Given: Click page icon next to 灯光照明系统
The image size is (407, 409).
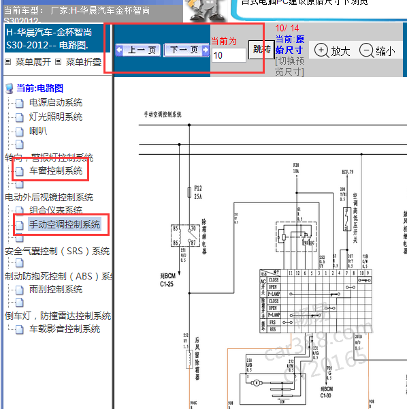Looking at the screenshot, I should [20, 117].
